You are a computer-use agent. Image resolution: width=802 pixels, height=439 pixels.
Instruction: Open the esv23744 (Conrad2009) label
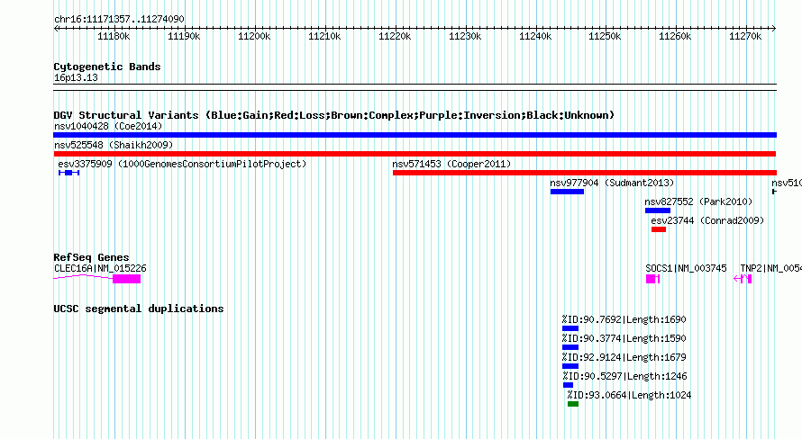tap(707, 220)
